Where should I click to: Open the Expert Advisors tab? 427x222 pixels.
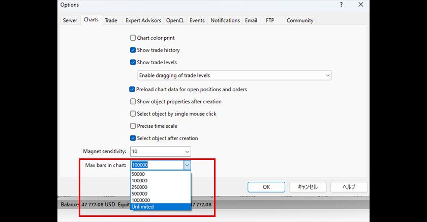click(143, 20)
